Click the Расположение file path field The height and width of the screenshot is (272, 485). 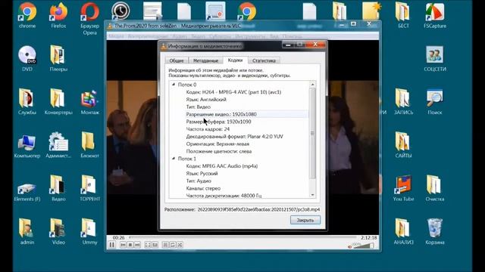258,209
